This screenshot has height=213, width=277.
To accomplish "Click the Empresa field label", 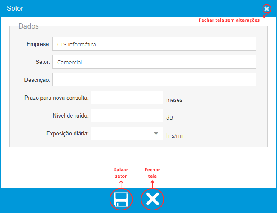I will [38, 44].
